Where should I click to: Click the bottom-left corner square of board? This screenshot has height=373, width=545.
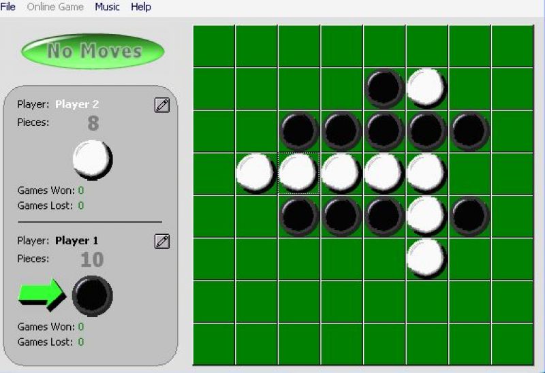pos(214,344)
